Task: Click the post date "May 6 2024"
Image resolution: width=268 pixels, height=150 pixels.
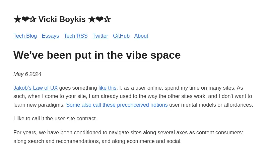Action: (27, 74)
